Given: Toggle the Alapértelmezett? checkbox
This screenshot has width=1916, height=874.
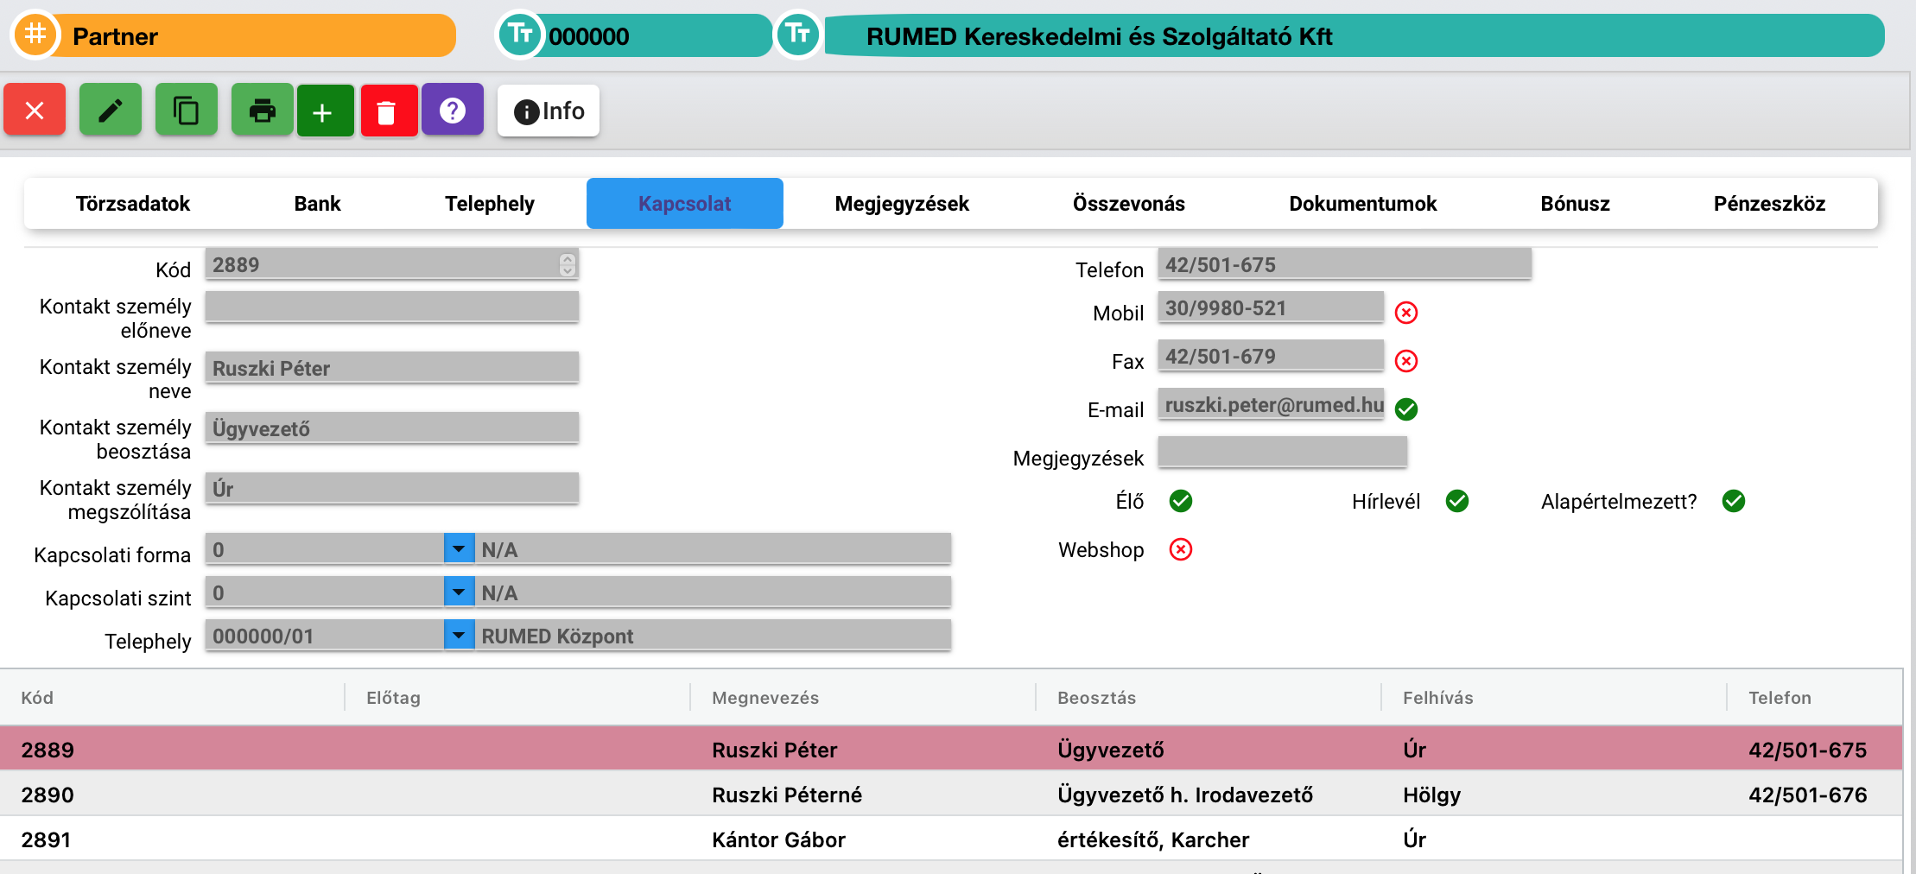Looking at the screenshot, I should [1734, 501].
